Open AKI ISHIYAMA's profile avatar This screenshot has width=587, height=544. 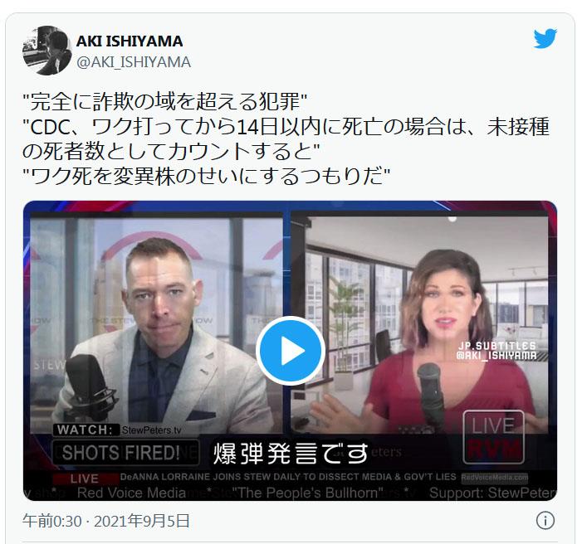pyautogui.click(x=47, y=51)
